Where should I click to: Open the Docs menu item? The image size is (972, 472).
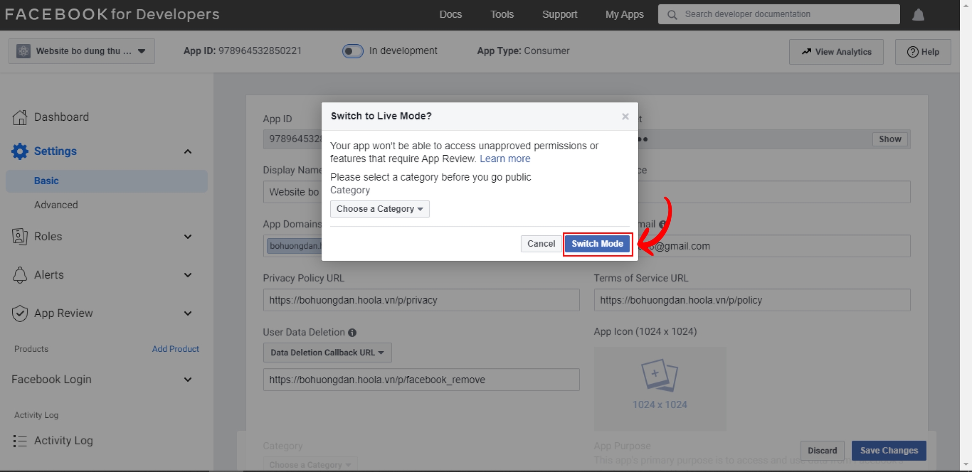click(451, 14)
